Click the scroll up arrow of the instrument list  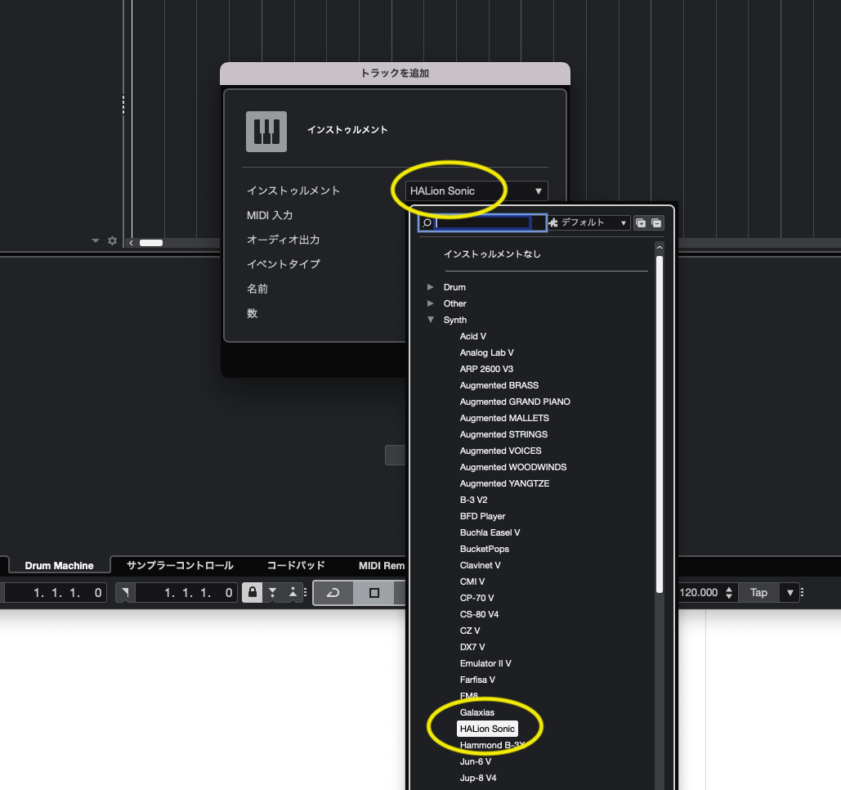(660, 248)
